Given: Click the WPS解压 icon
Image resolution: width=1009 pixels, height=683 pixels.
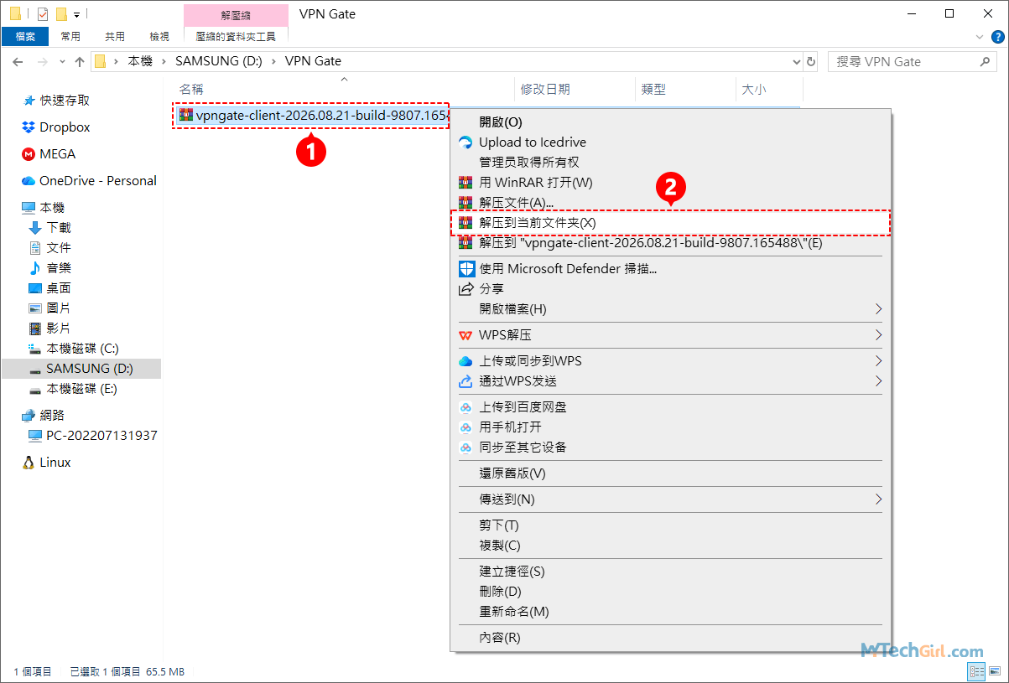Looking at the screenshot, I should coord(465,335).
